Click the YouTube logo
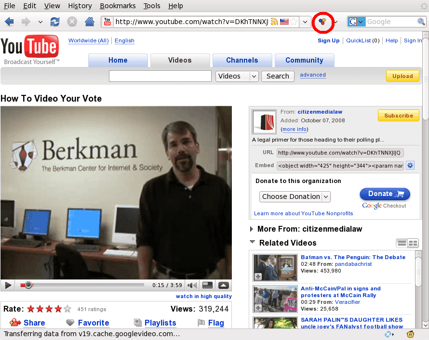This screenshot has height=340, width=429. pyautogui.click(x=30, y=49)
